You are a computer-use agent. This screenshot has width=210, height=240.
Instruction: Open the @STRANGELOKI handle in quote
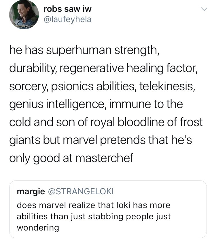pos(81,191)
